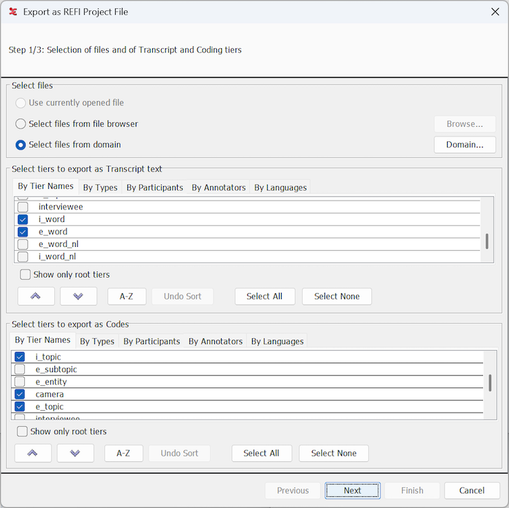Screen dimensions: 509x508
Task: Select the 'Select files from file browser' option
Action: point(21,124)
